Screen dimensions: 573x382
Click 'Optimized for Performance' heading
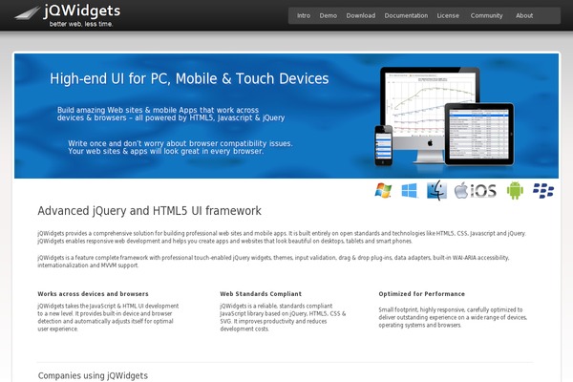coord(422,294)
